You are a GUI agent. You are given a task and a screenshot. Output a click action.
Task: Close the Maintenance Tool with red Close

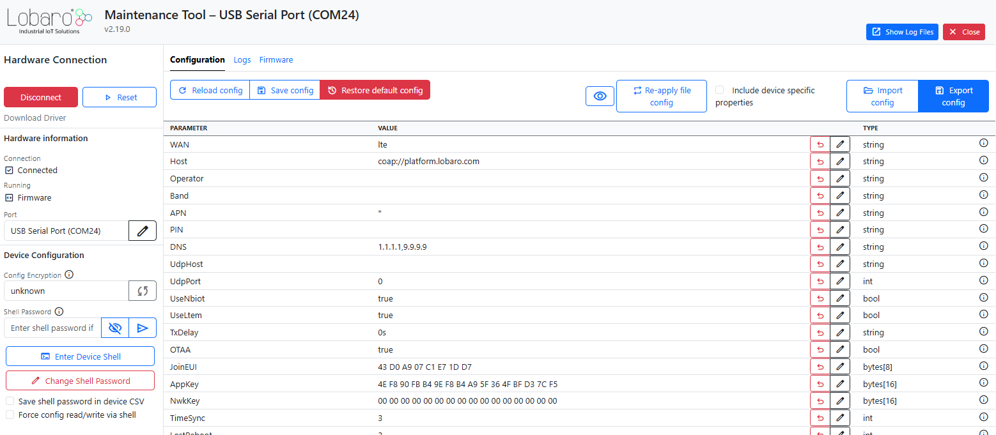[x=964, y=32]
